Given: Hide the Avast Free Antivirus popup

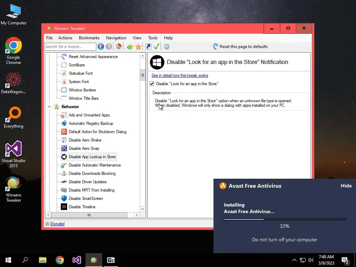Looking at the screenshot, I should click(x=346, y=186).
